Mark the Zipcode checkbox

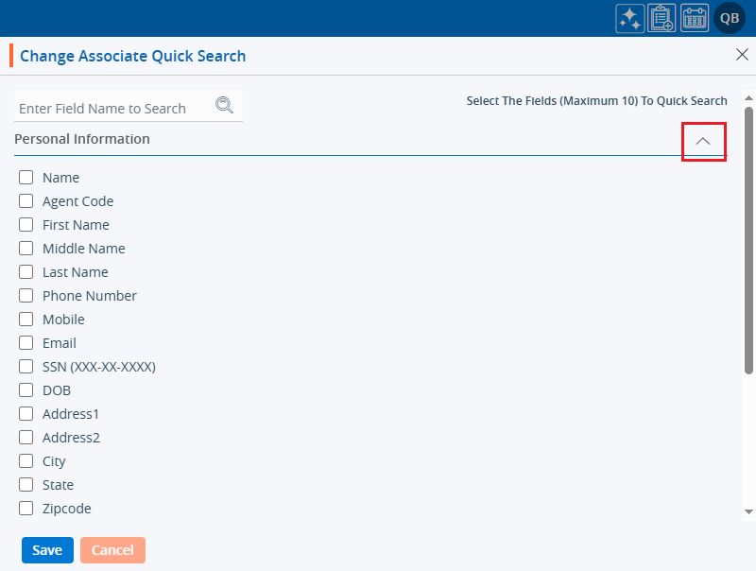click(26, 509)
